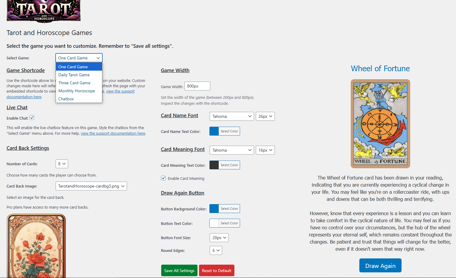Open Card Name Font family dropdown

pos(232,116)
